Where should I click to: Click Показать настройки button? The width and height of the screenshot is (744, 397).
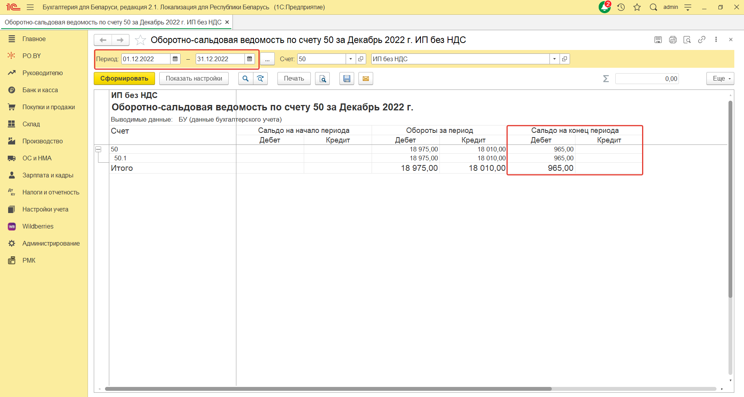[x=194, y=79]
